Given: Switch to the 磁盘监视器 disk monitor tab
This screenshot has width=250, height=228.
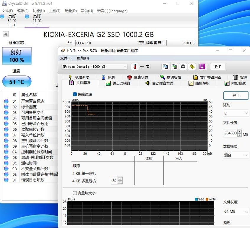Looking at the screenshot, I should pos(118,83).
